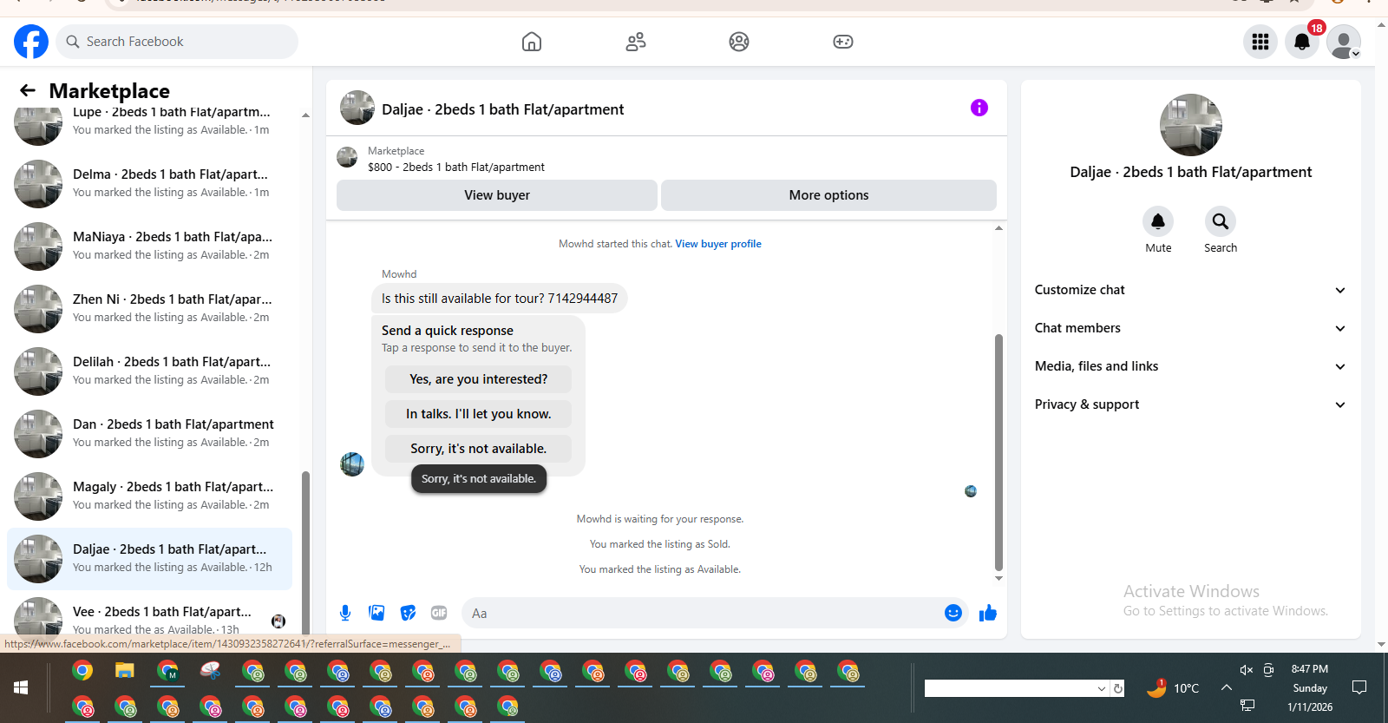This screenshot has height=723, width=1388.
Task: Open Windows Start menu
Action: pos(21,687)
